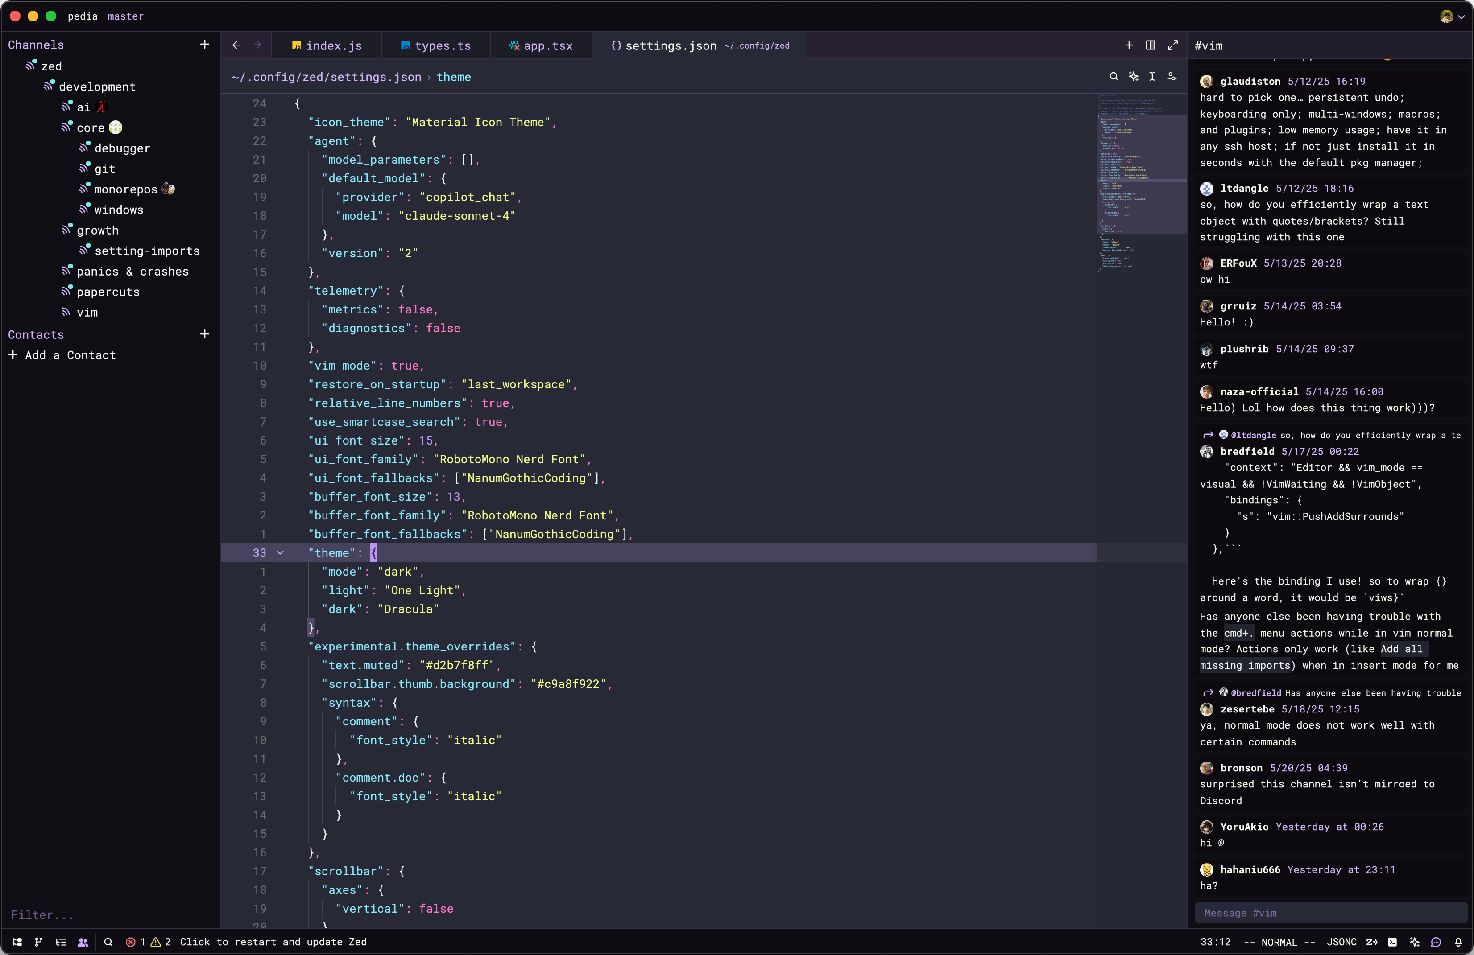Screen dimensions: 1474x955
Task: Add contact using Contacts plus icon
Action: point(204,334)
